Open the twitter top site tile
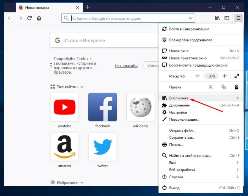The width and height of the screenshot is (248, 196). pyautogui.click(x=103, y=147)
